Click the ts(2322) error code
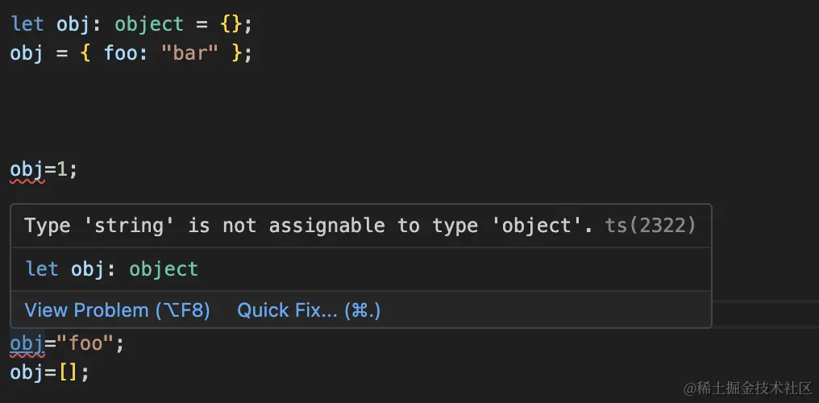This screenshot has height=403, width=819. coord(650,225)
